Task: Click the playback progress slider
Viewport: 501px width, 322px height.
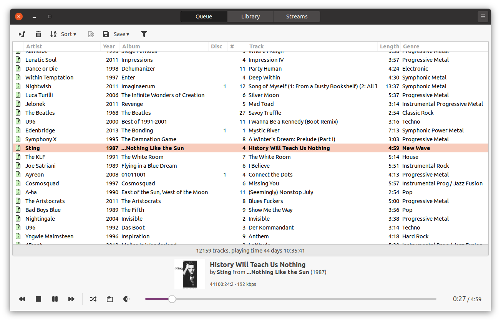Action: pos(291,299)
